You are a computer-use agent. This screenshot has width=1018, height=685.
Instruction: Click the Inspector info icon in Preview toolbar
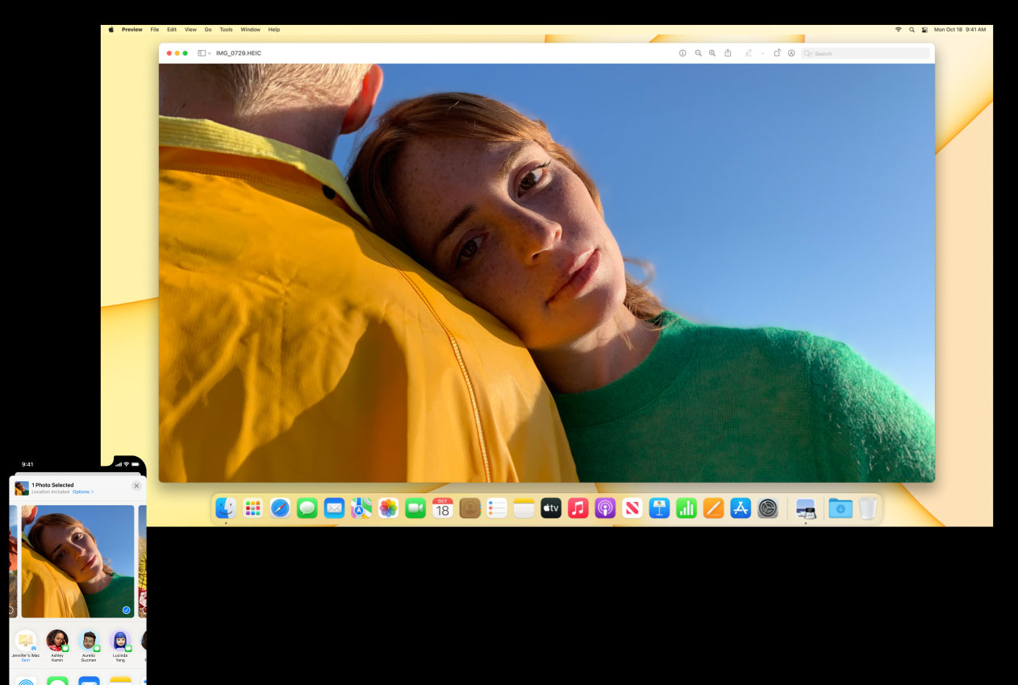point(682,53)
